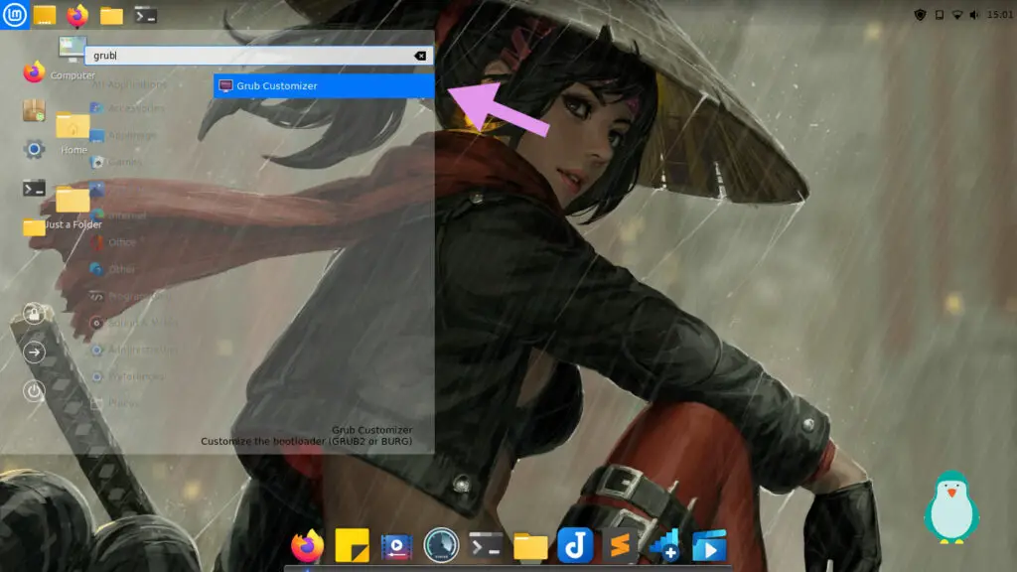Viewport: 1017px width, 572px height.
Task: Click the show desktop icon in the panel
Action: 45,15
